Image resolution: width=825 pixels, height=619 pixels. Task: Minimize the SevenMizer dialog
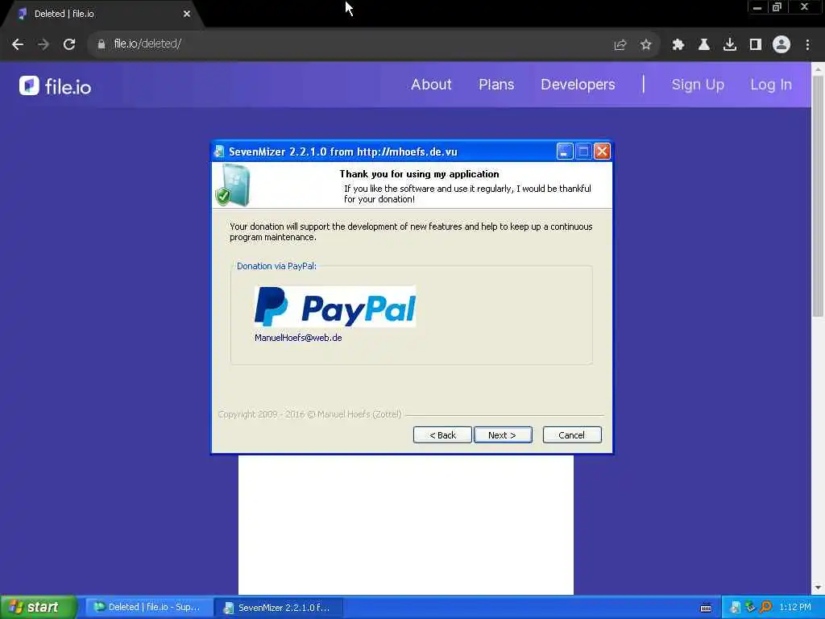coord(565,152)
